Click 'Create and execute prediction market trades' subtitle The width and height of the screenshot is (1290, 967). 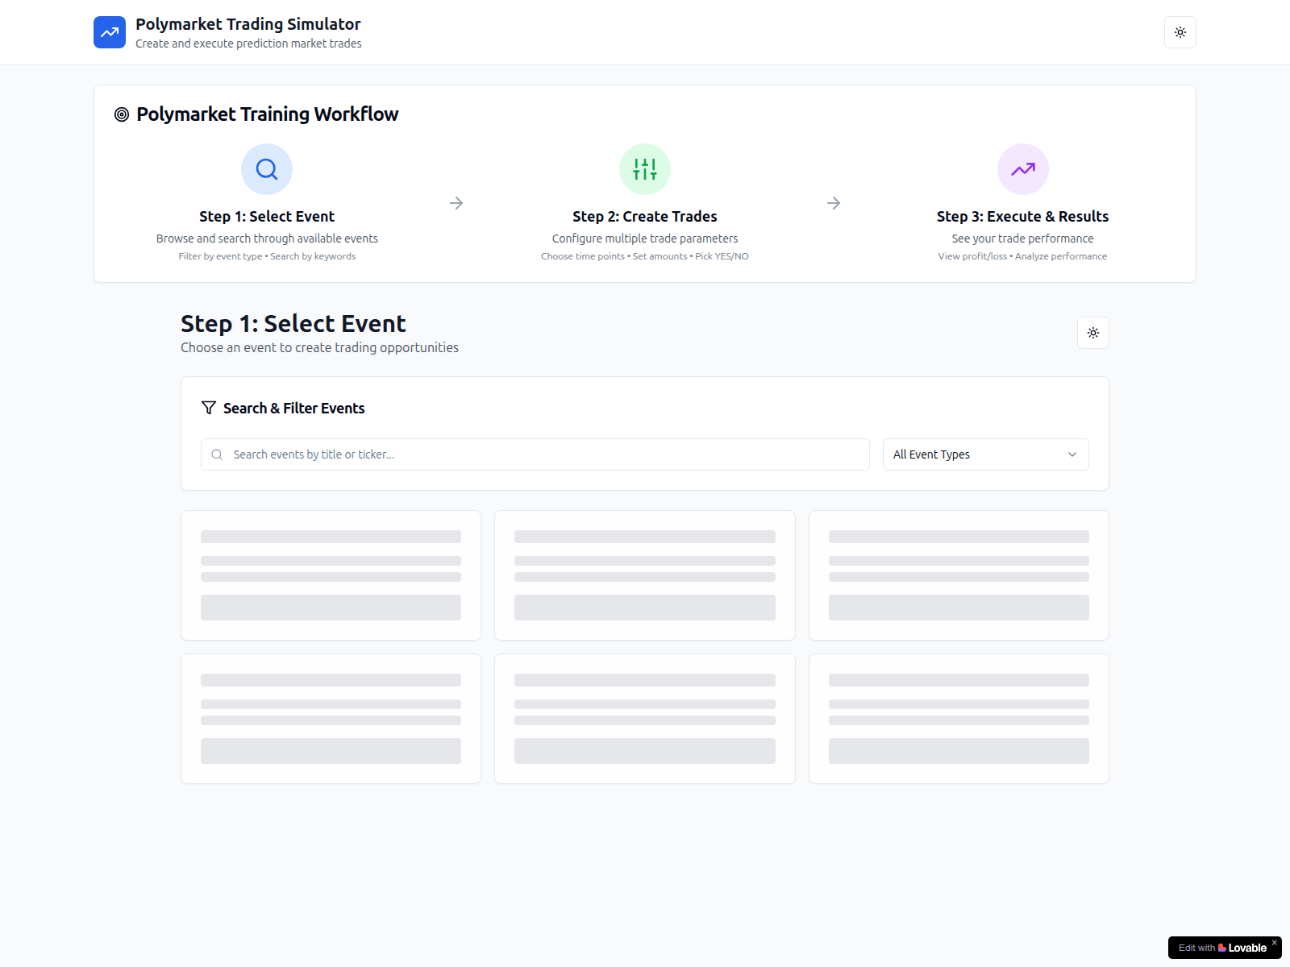click(x=248, y=44)
